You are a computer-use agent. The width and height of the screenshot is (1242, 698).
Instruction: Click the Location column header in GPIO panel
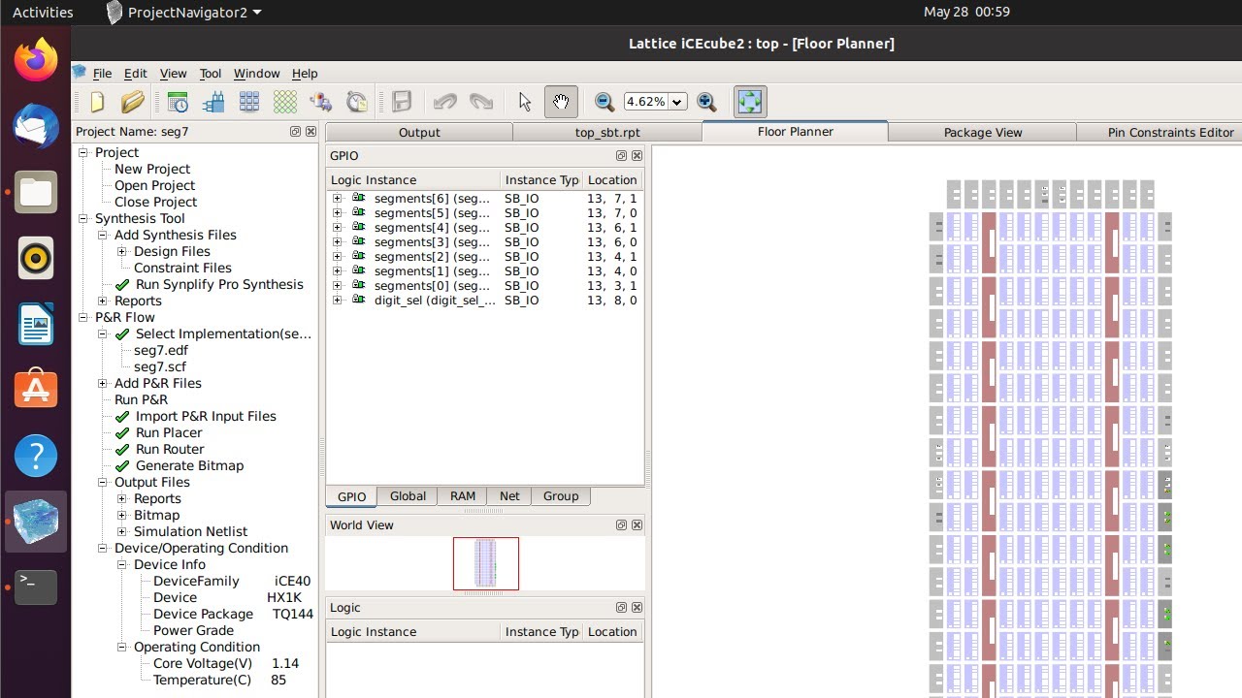point(612,179)
